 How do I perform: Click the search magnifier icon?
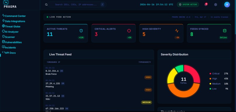(46, 5)
